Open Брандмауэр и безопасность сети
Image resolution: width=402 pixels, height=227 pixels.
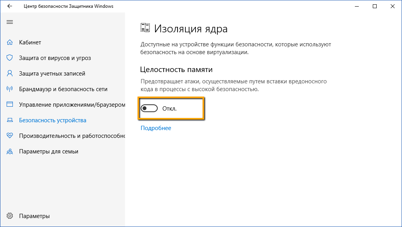(63, 89)
